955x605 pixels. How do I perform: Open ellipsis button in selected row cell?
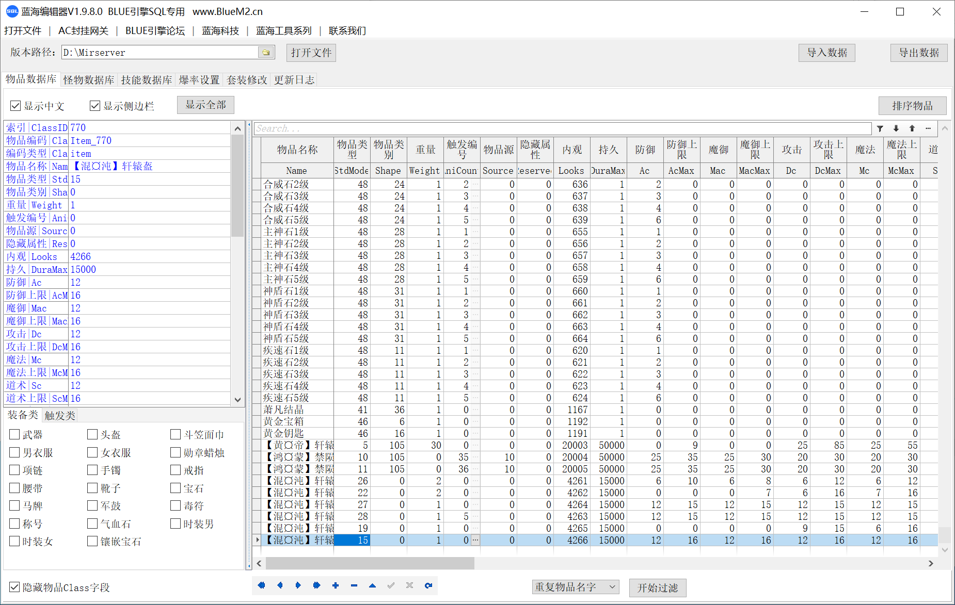click(475, 540)
